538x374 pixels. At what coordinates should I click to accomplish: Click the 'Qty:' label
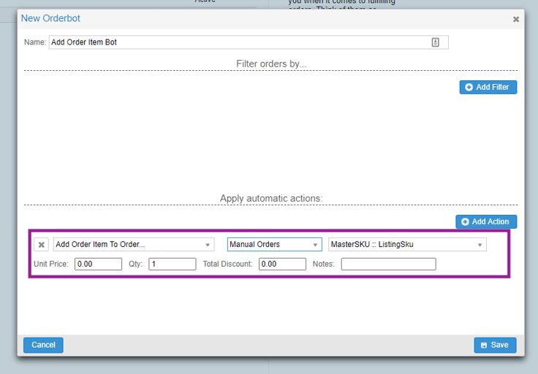click(x=135, y=264)
